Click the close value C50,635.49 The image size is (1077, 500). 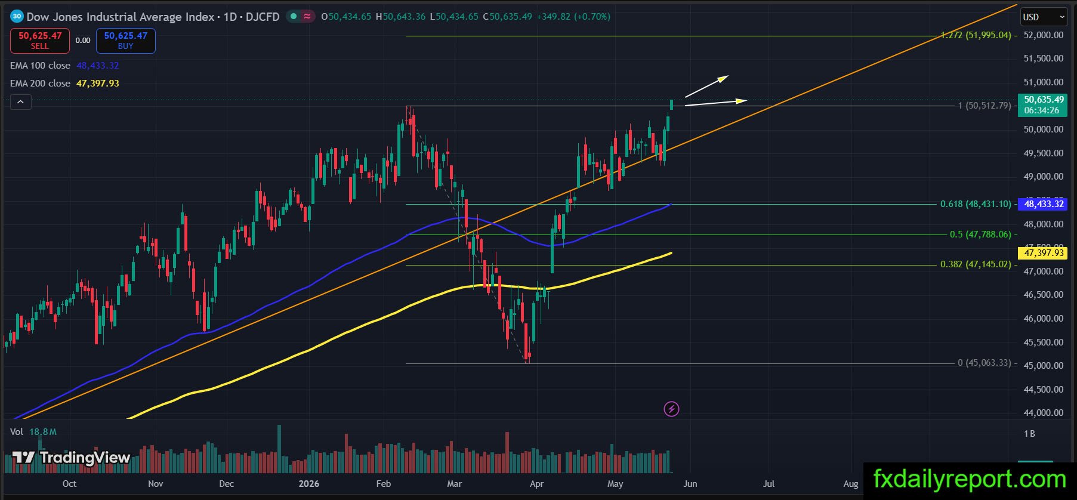pos(507,17)
